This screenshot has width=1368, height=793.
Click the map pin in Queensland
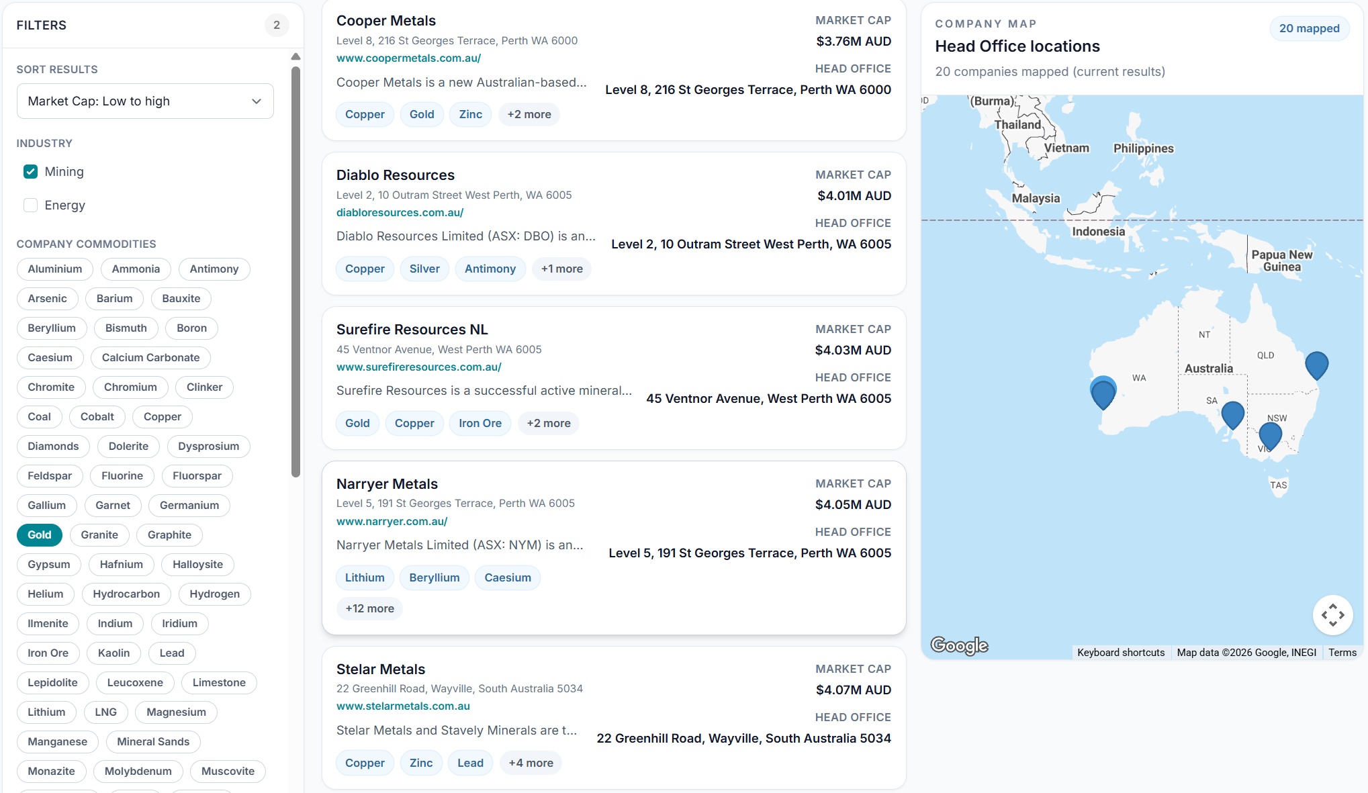click(1316, 365)
